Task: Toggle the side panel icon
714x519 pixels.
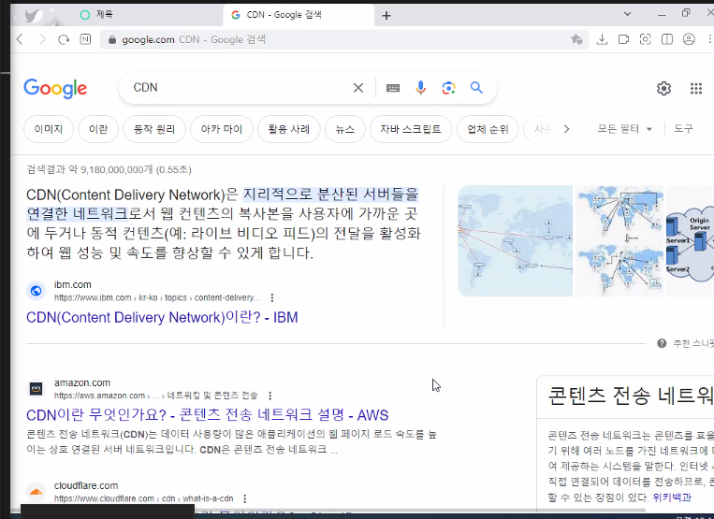Action: tap(667, 39)
